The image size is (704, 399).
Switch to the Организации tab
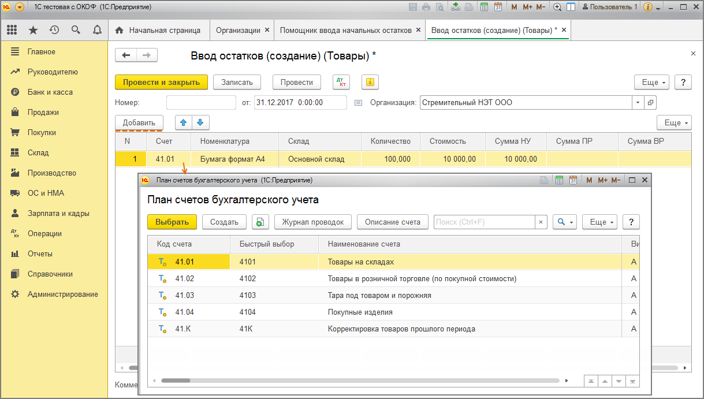238,30
